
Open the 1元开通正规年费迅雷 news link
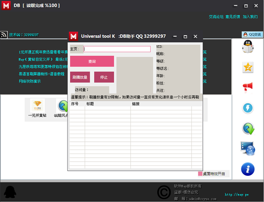43,52
